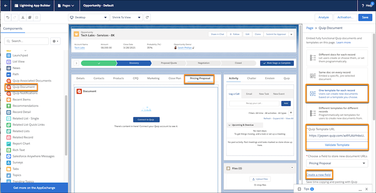Click the back arrow in header
Screen dimensions: 376x193
pos(6,5)
